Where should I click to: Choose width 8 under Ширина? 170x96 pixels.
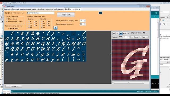(30, 22)
